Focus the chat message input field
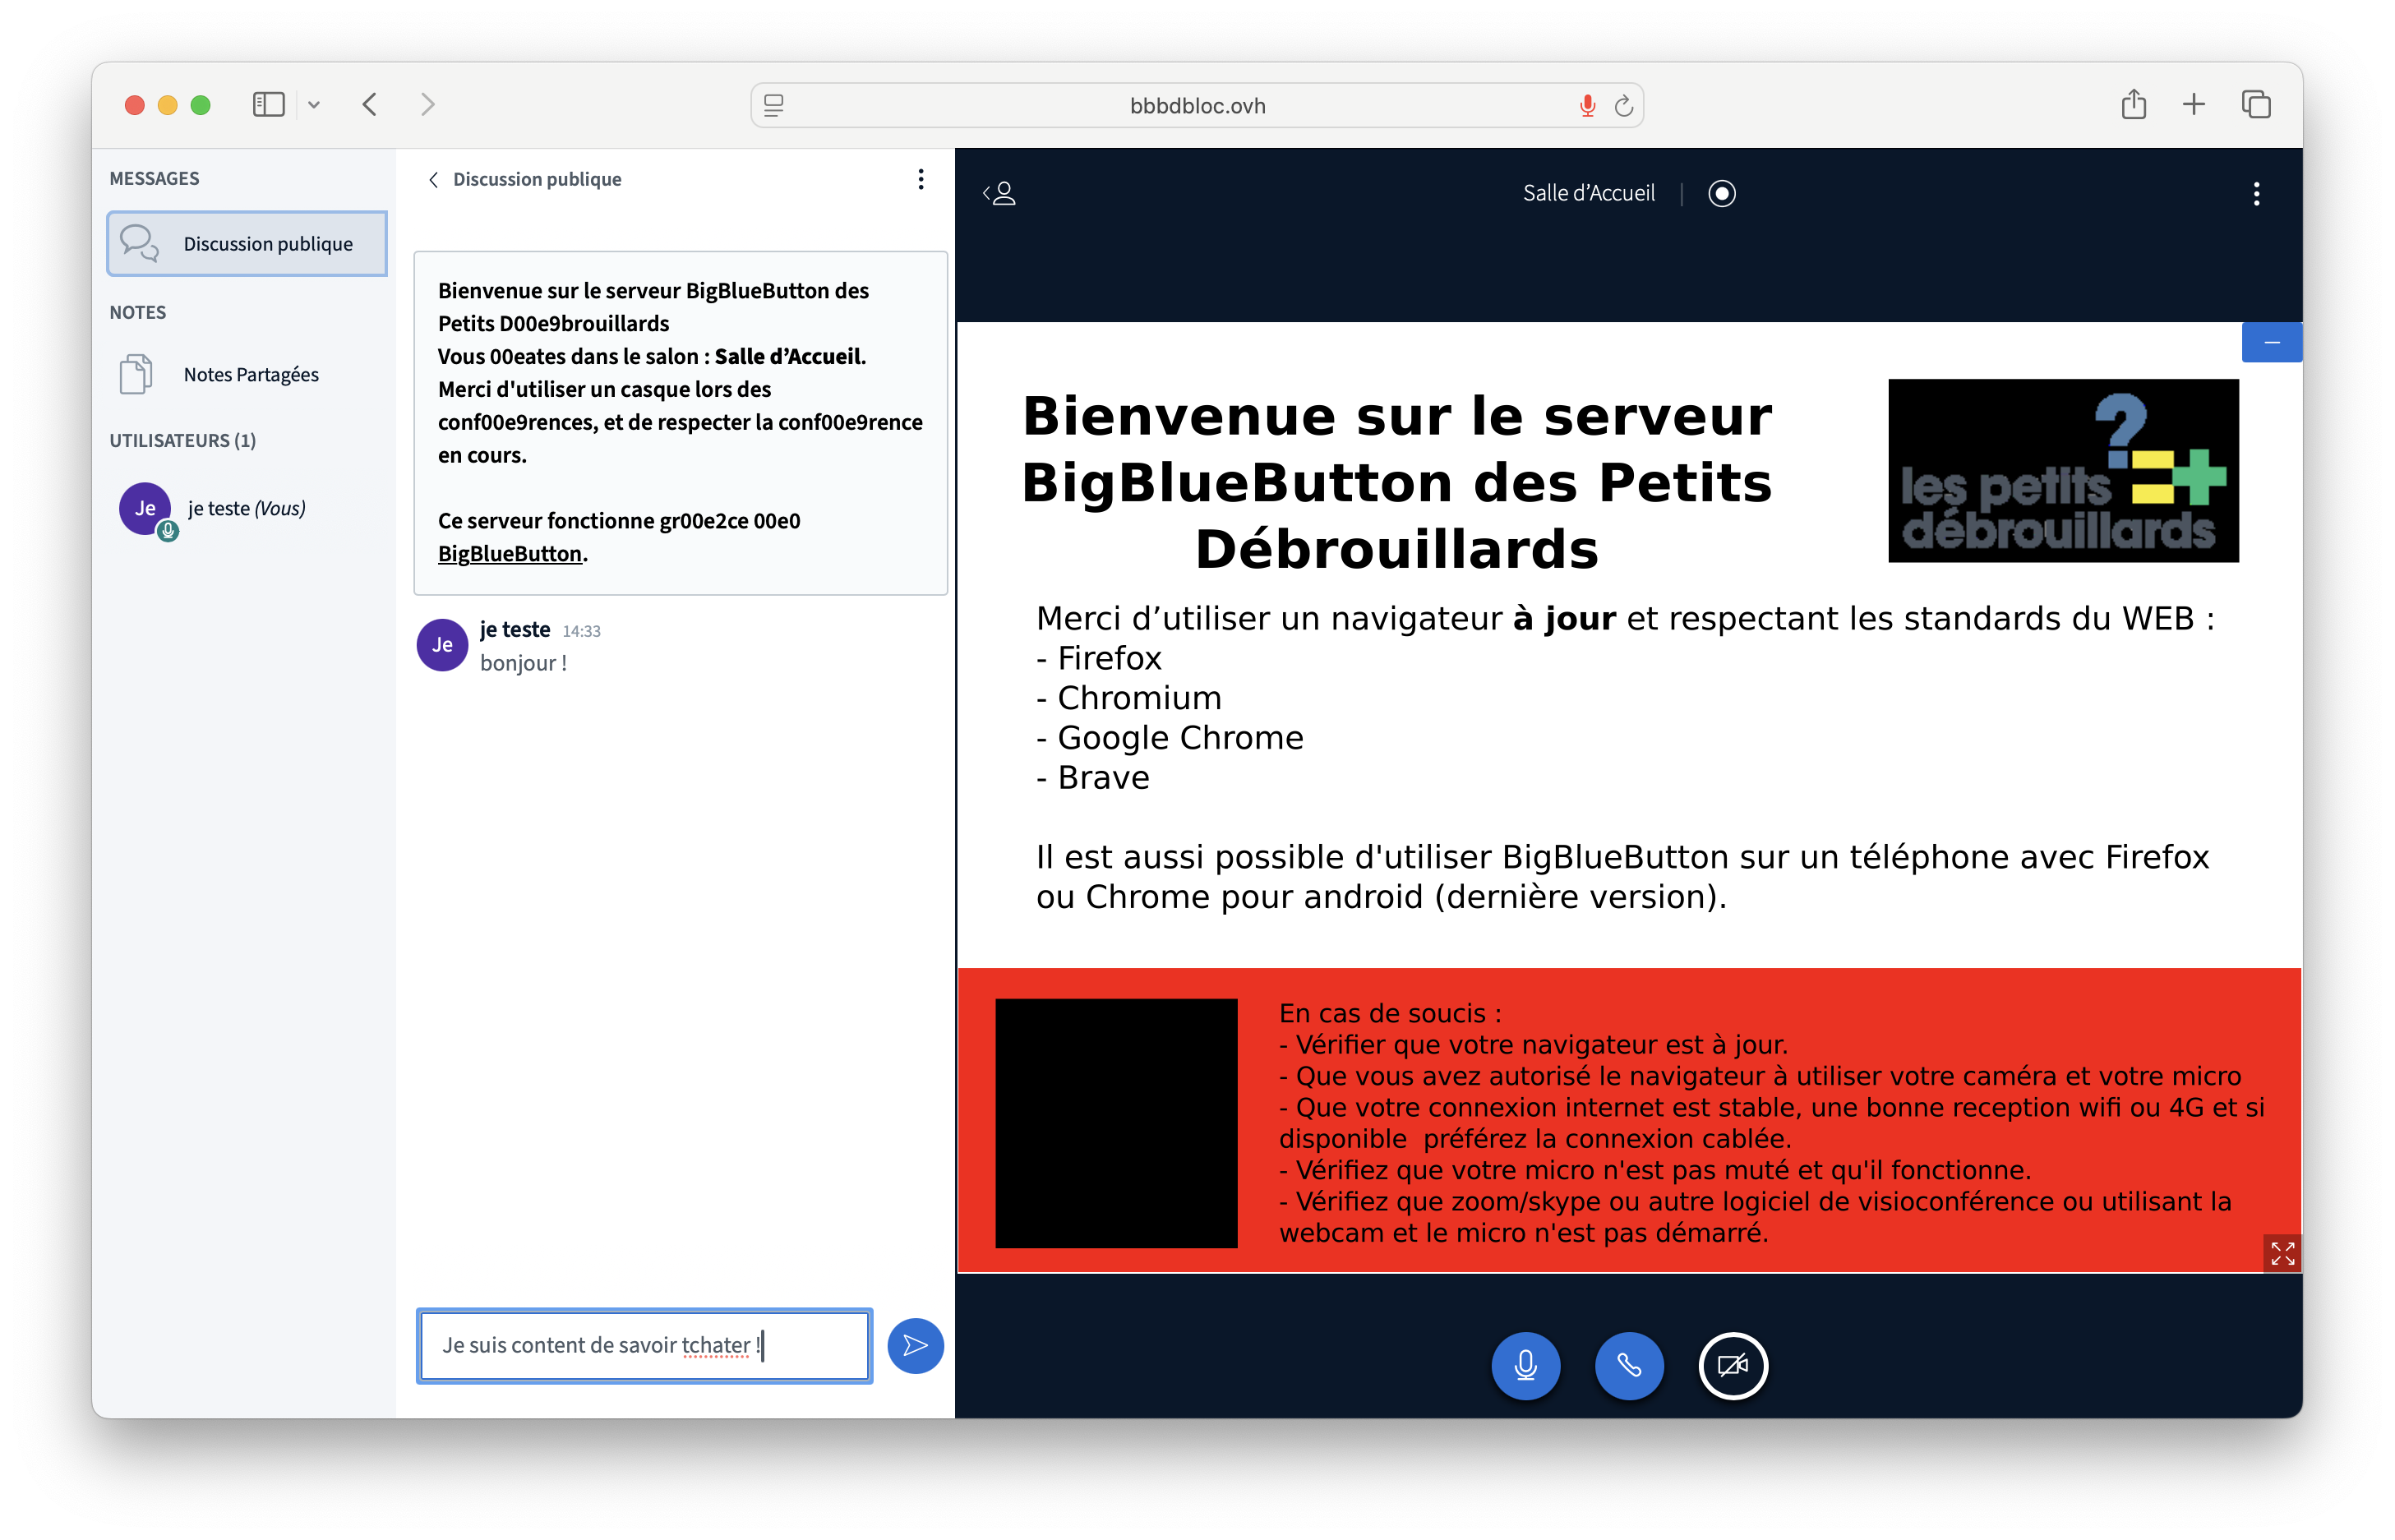2395x1540 pixels. (x=644, y=1345)
